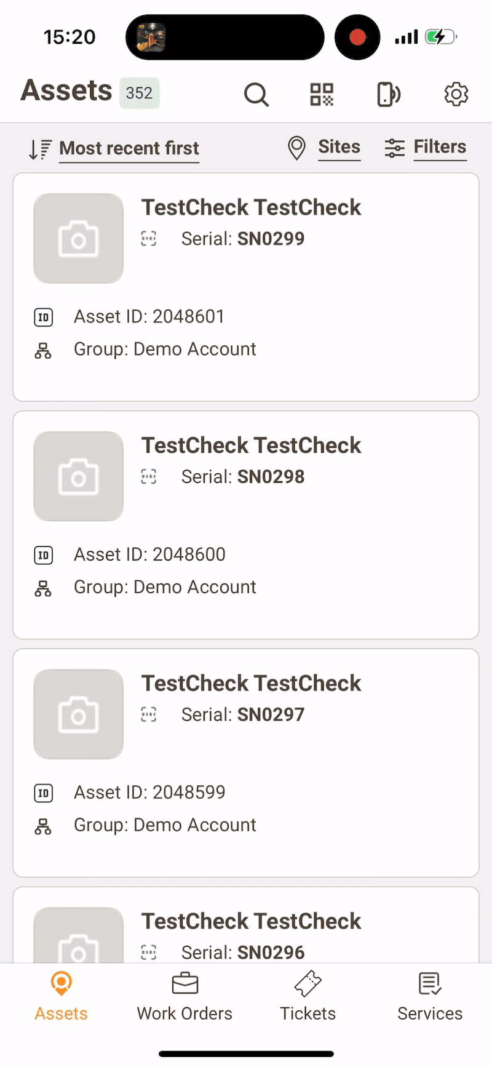This screenshot has height=1067, width=492.
Task: Tap the NFC phone scan icon
Action: coord(388,95)
